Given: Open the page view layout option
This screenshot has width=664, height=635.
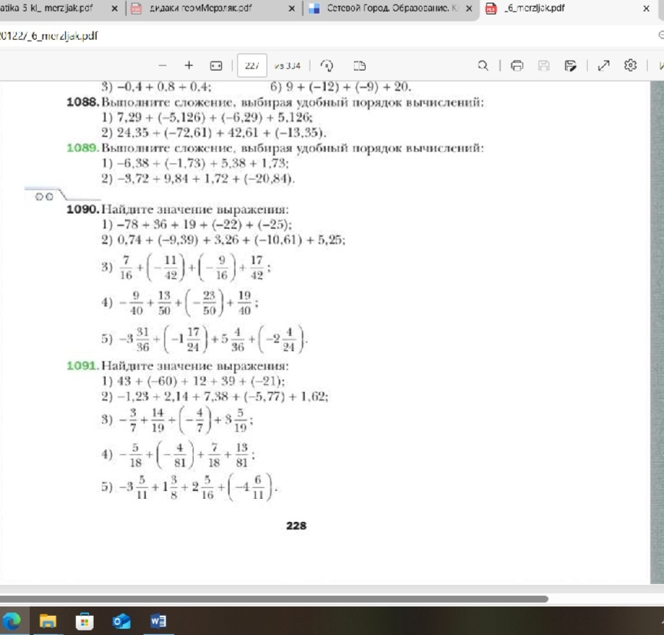Looking at the screenshot, I should tap(359, 65).
